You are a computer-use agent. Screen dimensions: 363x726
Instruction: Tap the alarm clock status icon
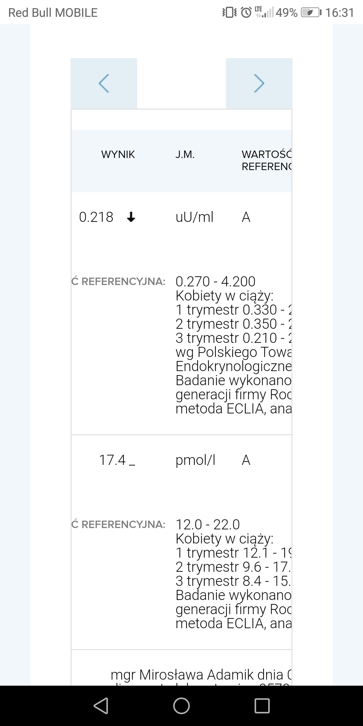coord(246,13)
